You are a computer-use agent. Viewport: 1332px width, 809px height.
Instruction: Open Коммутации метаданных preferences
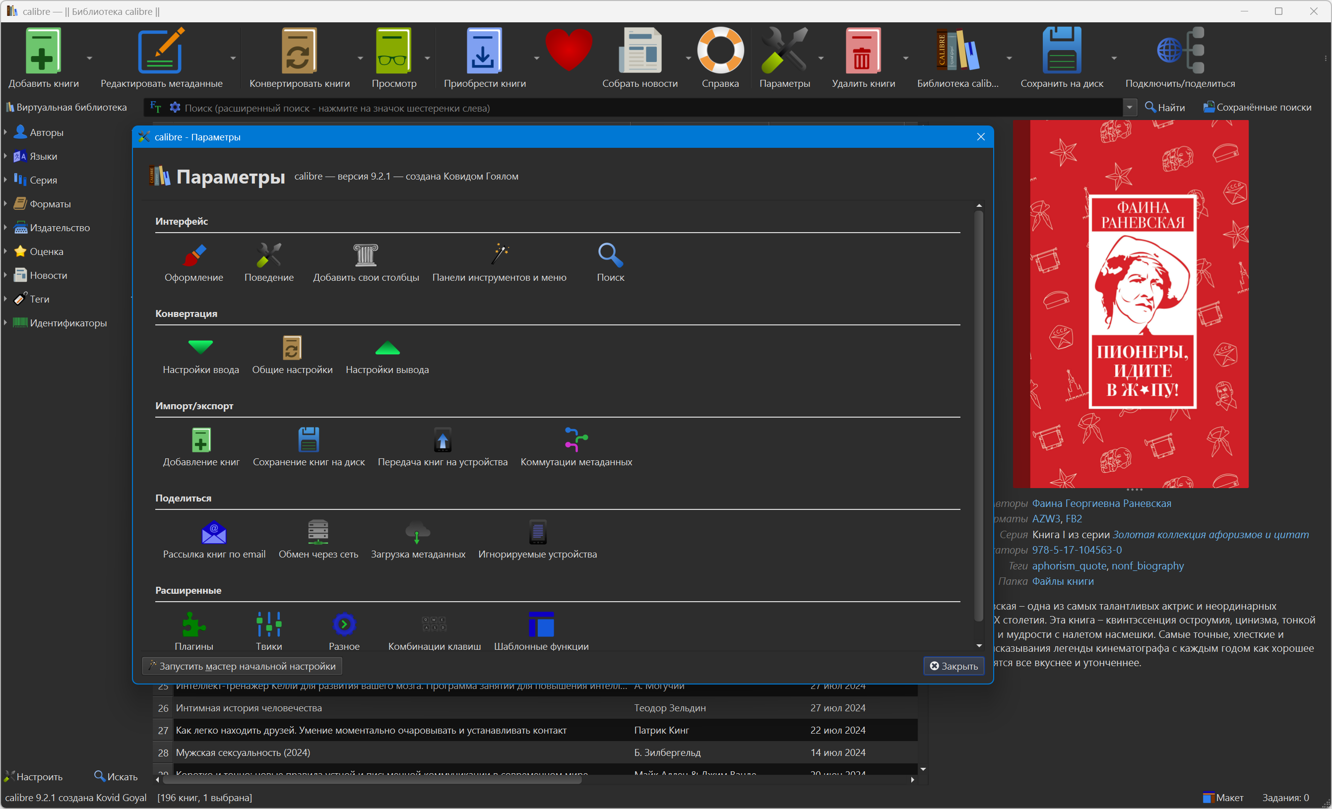(576, 447)
